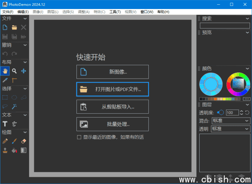Click 打开图片或PDF文件... button
252x184 pixels.
tap(113, 89)
